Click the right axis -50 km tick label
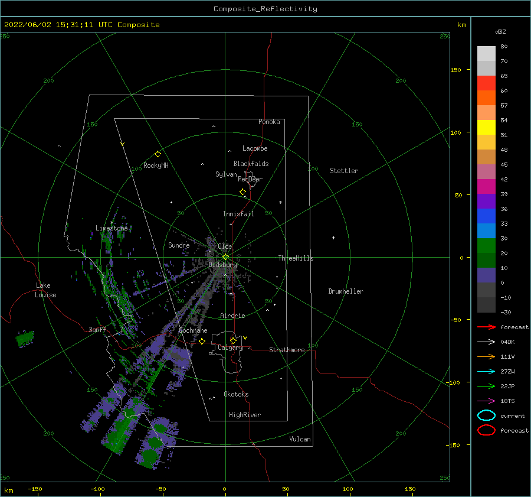This screenshot has height=497, width=531. click(x=455, y=320)
